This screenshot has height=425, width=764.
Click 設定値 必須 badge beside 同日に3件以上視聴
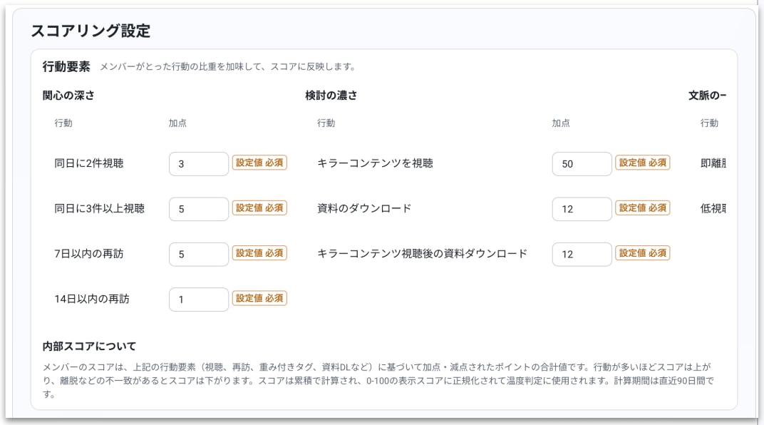tap(259, 208)
